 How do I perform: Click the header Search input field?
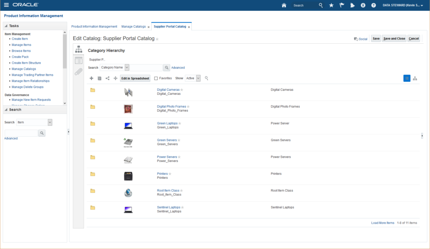304,5
